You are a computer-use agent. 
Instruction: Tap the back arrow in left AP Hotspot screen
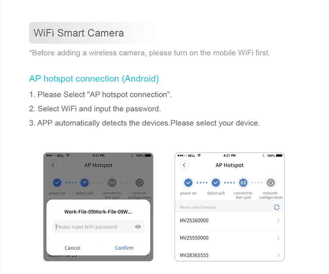click(53, 165)
